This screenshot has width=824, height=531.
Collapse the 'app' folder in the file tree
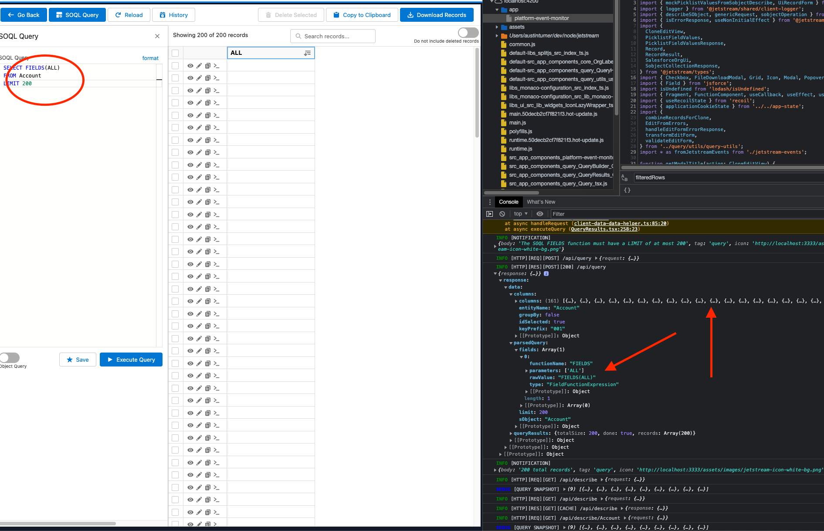pyautogui.click(x=497, y=9)
